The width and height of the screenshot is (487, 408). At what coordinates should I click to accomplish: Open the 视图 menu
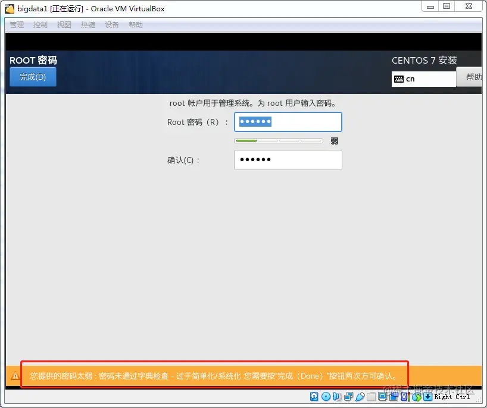click(x=64, y=25)
